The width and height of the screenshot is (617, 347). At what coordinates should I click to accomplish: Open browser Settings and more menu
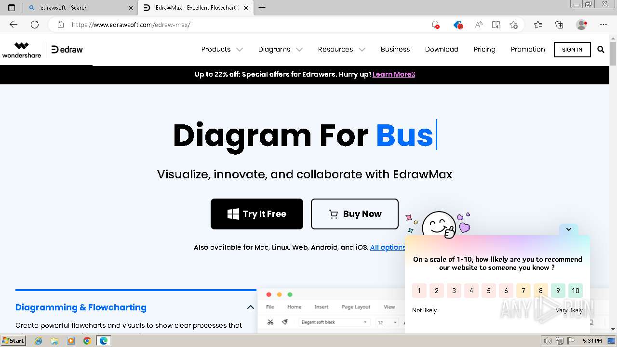tap(604, 25)
